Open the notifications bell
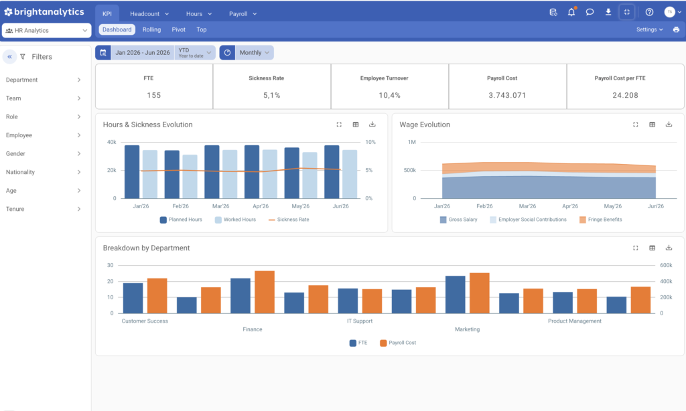686x411 pixels. pyautogui.click(x=571, y=12)
